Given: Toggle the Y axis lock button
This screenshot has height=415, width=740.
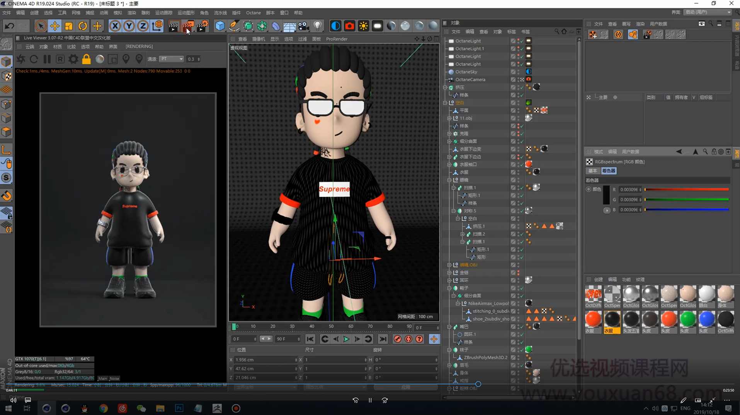Looking at the screenshot, I should pos(129,26).
